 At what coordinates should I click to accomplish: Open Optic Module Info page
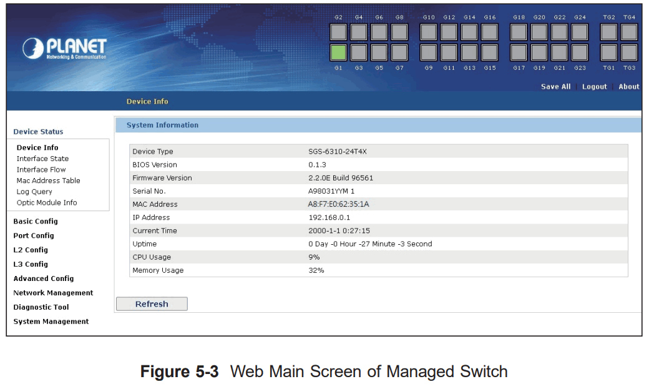(x=47, y=202)
